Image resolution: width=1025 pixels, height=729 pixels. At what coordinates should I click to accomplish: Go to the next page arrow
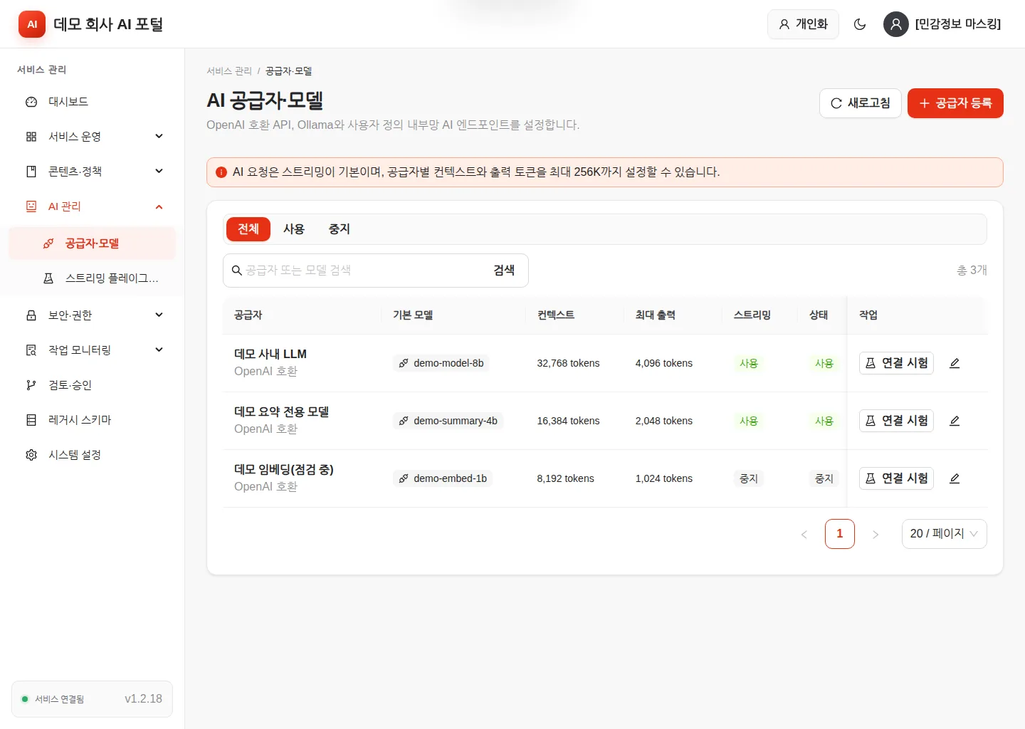pos(876,534)
